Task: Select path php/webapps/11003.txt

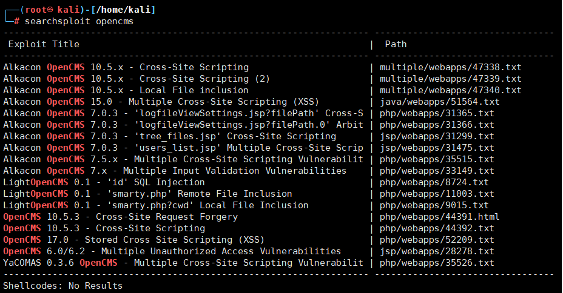Action: (437, 194)
